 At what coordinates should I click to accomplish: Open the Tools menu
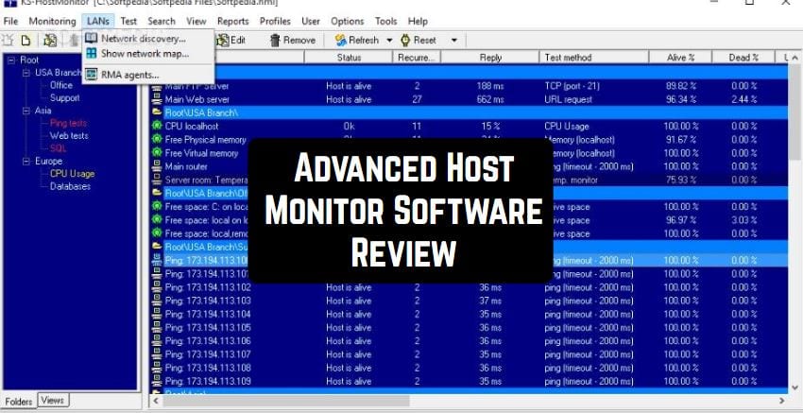(x=386, y=22)
